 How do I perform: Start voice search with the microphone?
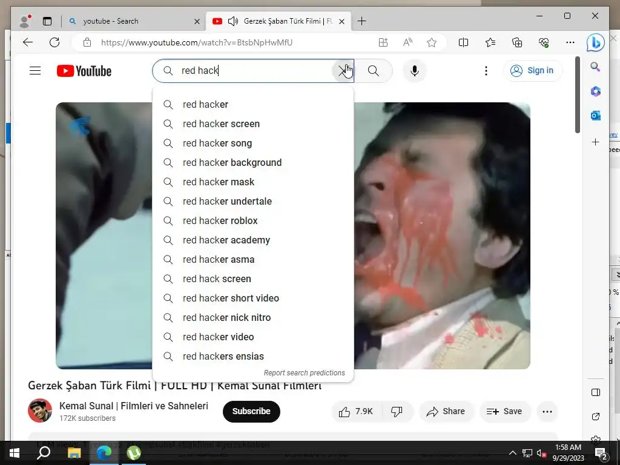(414, 71)
